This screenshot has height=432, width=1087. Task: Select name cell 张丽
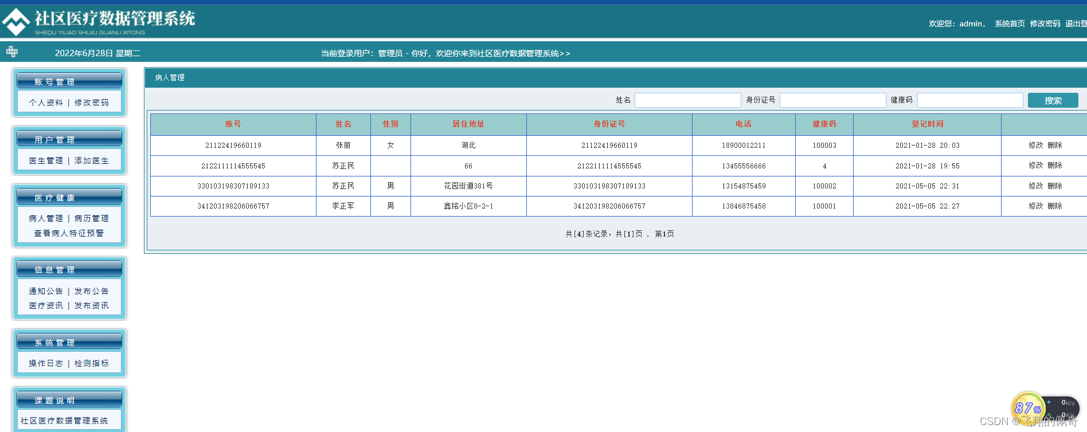click(343, 146)
